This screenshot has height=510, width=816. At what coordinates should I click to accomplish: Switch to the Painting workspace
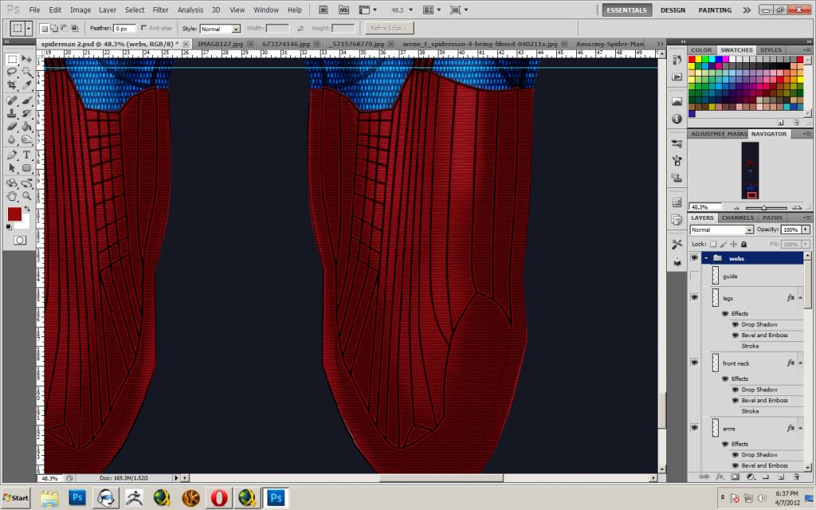click(715, 10)
